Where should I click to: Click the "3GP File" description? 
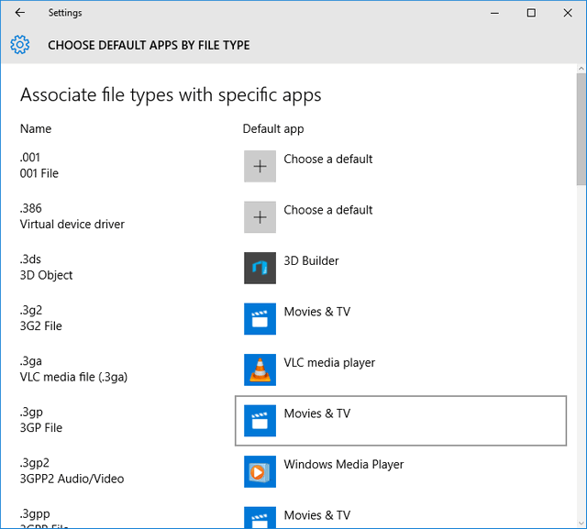pos(41,428)
